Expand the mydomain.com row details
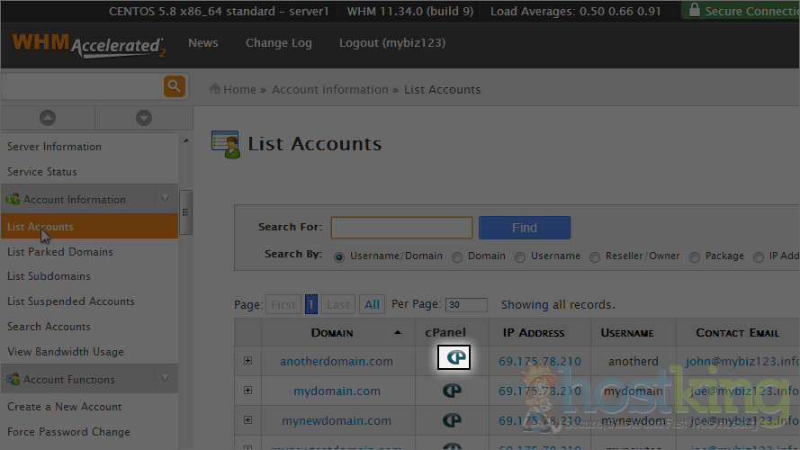 247,391
